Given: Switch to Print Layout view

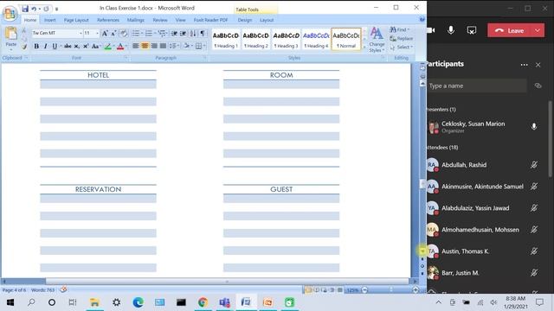Looking at the screenshot, I should pyautogui.click(x=308, y=290).
